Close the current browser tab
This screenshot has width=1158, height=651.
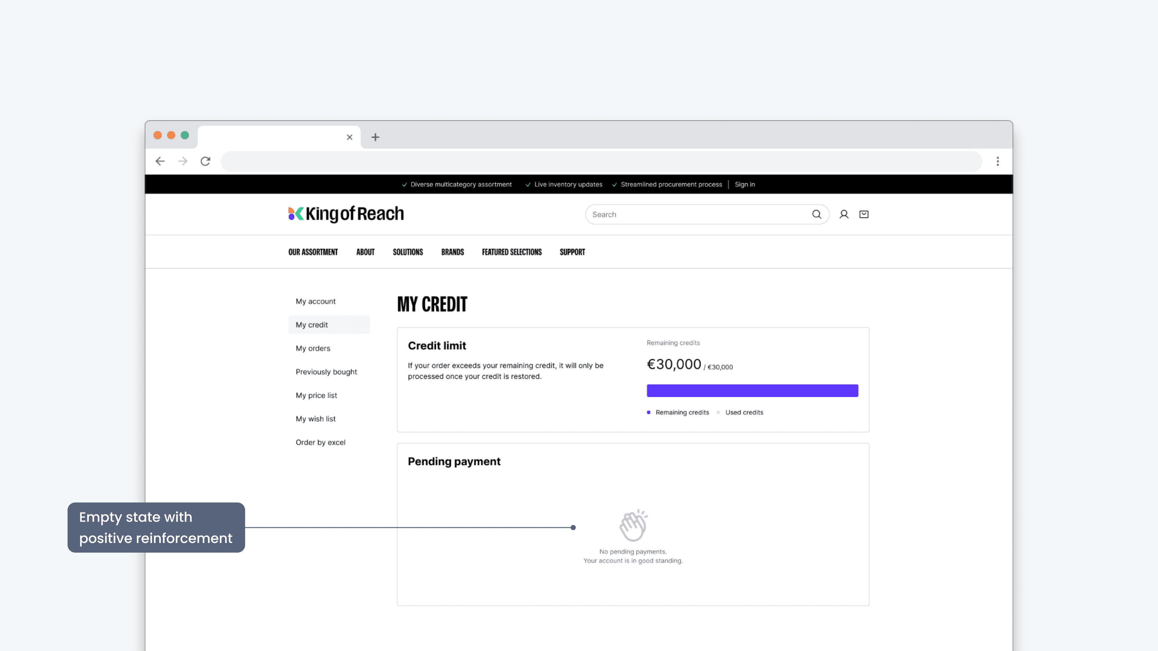pyautogui.click(x=349, y=137)
